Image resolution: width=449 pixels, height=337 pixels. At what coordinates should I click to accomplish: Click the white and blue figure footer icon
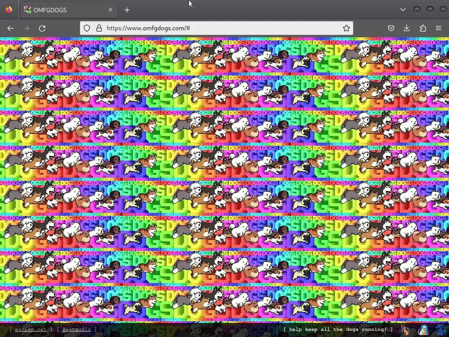[x=424, y=330]
